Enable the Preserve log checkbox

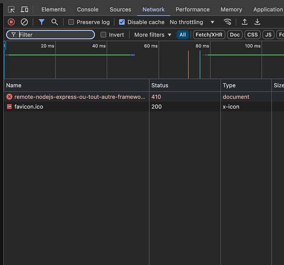click(71, 22)
